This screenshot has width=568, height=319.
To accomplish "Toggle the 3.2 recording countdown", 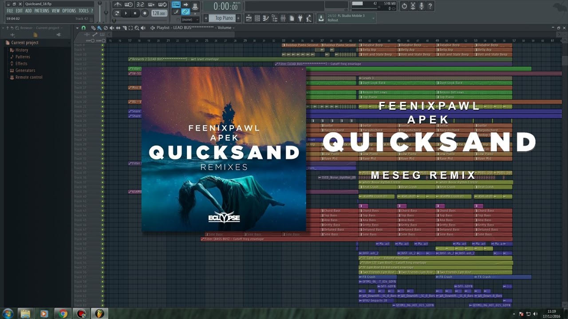I will [x=140, y=5].
